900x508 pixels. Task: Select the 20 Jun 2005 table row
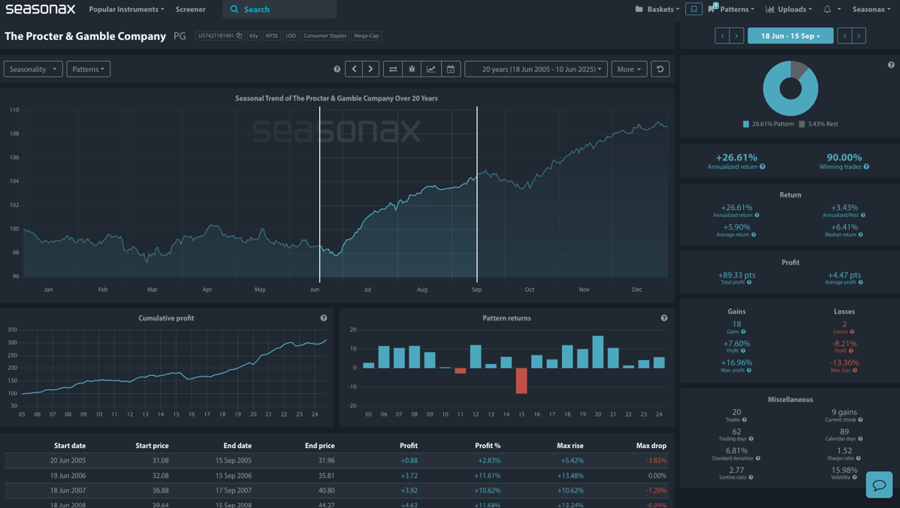click(337, 461)
